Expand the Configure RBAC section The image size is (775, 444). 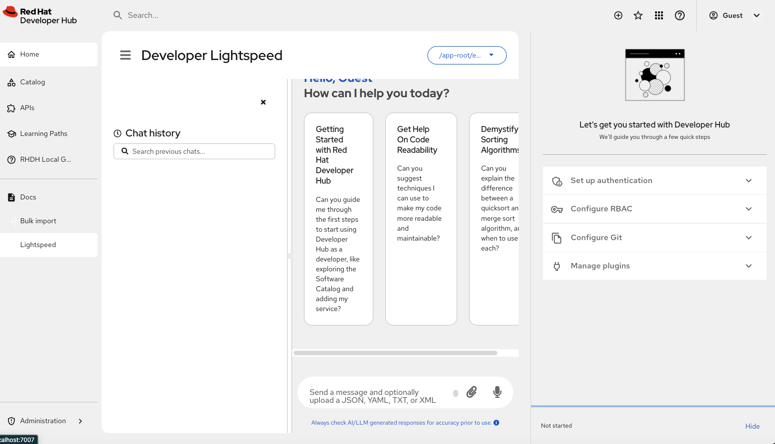point(655,209)
